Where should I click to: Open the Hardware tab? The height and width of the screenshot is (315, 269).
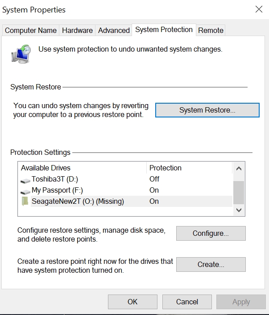pos(77,30)
